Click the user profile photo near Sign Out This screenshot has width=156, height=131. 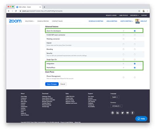[x=138, y=21]
